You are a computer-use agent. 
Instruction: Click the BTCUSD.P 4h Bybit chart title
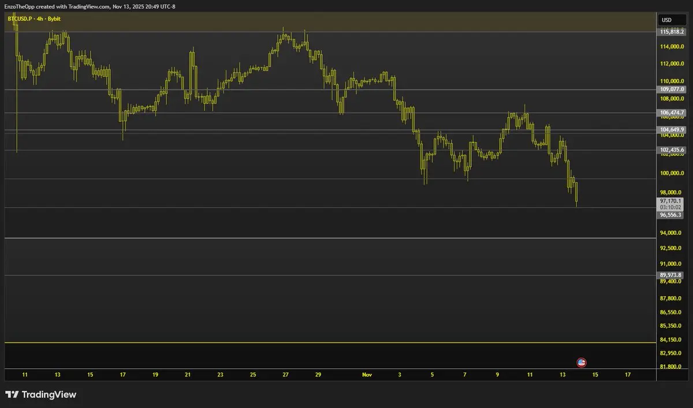(x=34, y=19)
